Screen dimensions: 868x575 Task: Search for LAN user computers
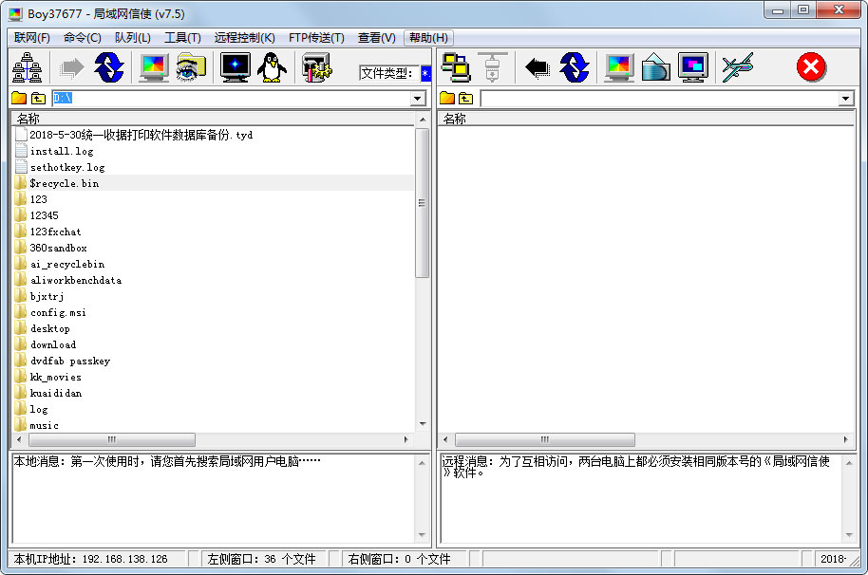pyautogui.click(x=27, y=66)
